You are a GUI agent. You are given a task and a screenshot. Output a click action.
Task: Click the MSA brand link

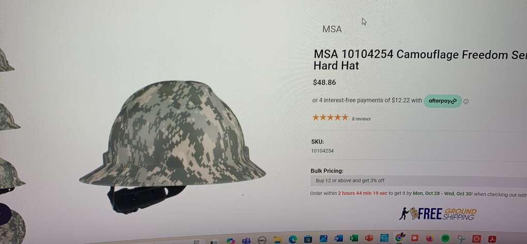click(x=332, y=29)
